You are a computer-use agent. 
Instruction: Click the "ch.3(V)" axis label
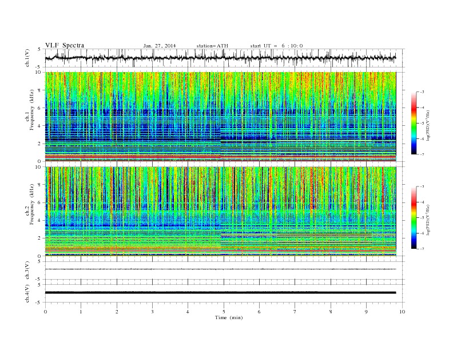tap(27, 271)
